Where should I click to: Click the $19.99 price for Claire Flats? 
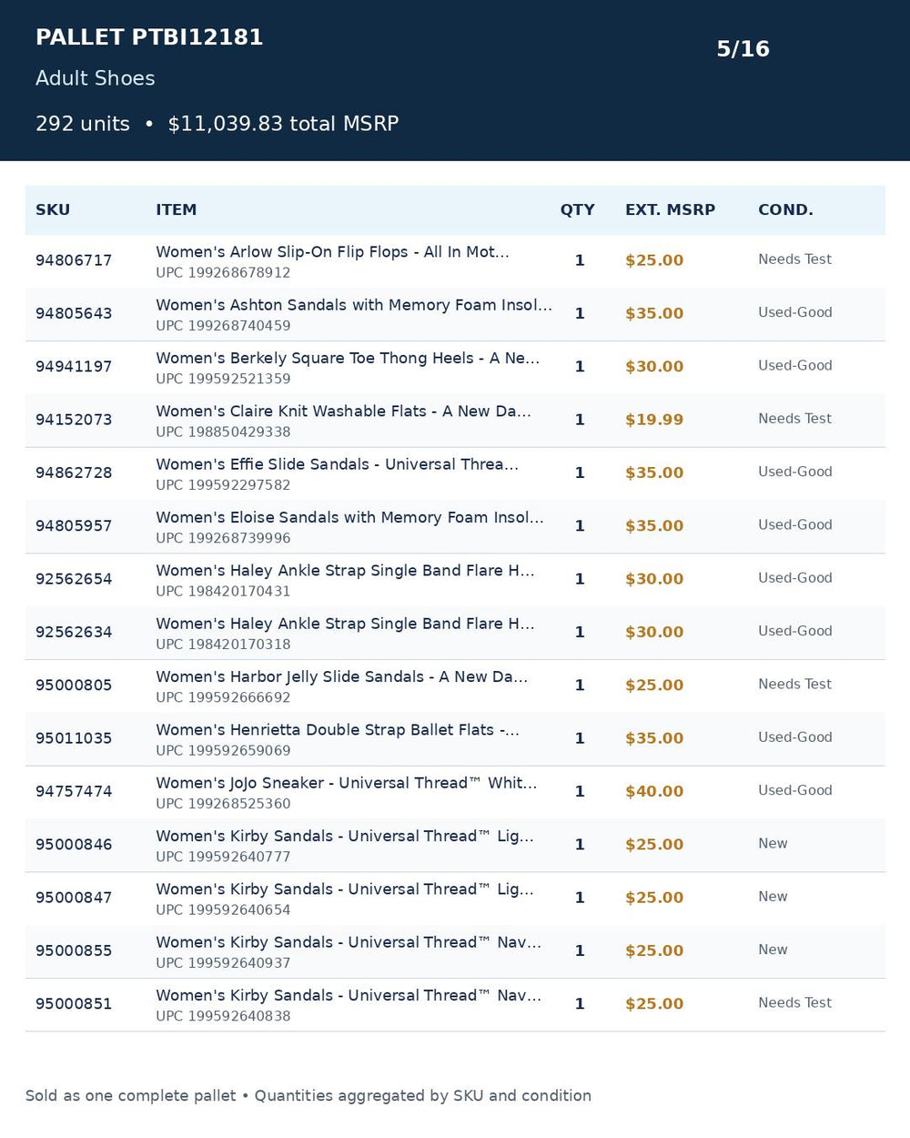coord(654,420)
